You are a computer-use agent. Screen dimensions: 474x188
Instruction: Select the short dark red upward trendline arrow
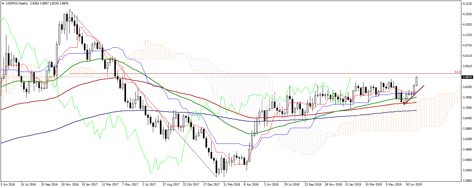pyautogui.click(x=414, y=95)
